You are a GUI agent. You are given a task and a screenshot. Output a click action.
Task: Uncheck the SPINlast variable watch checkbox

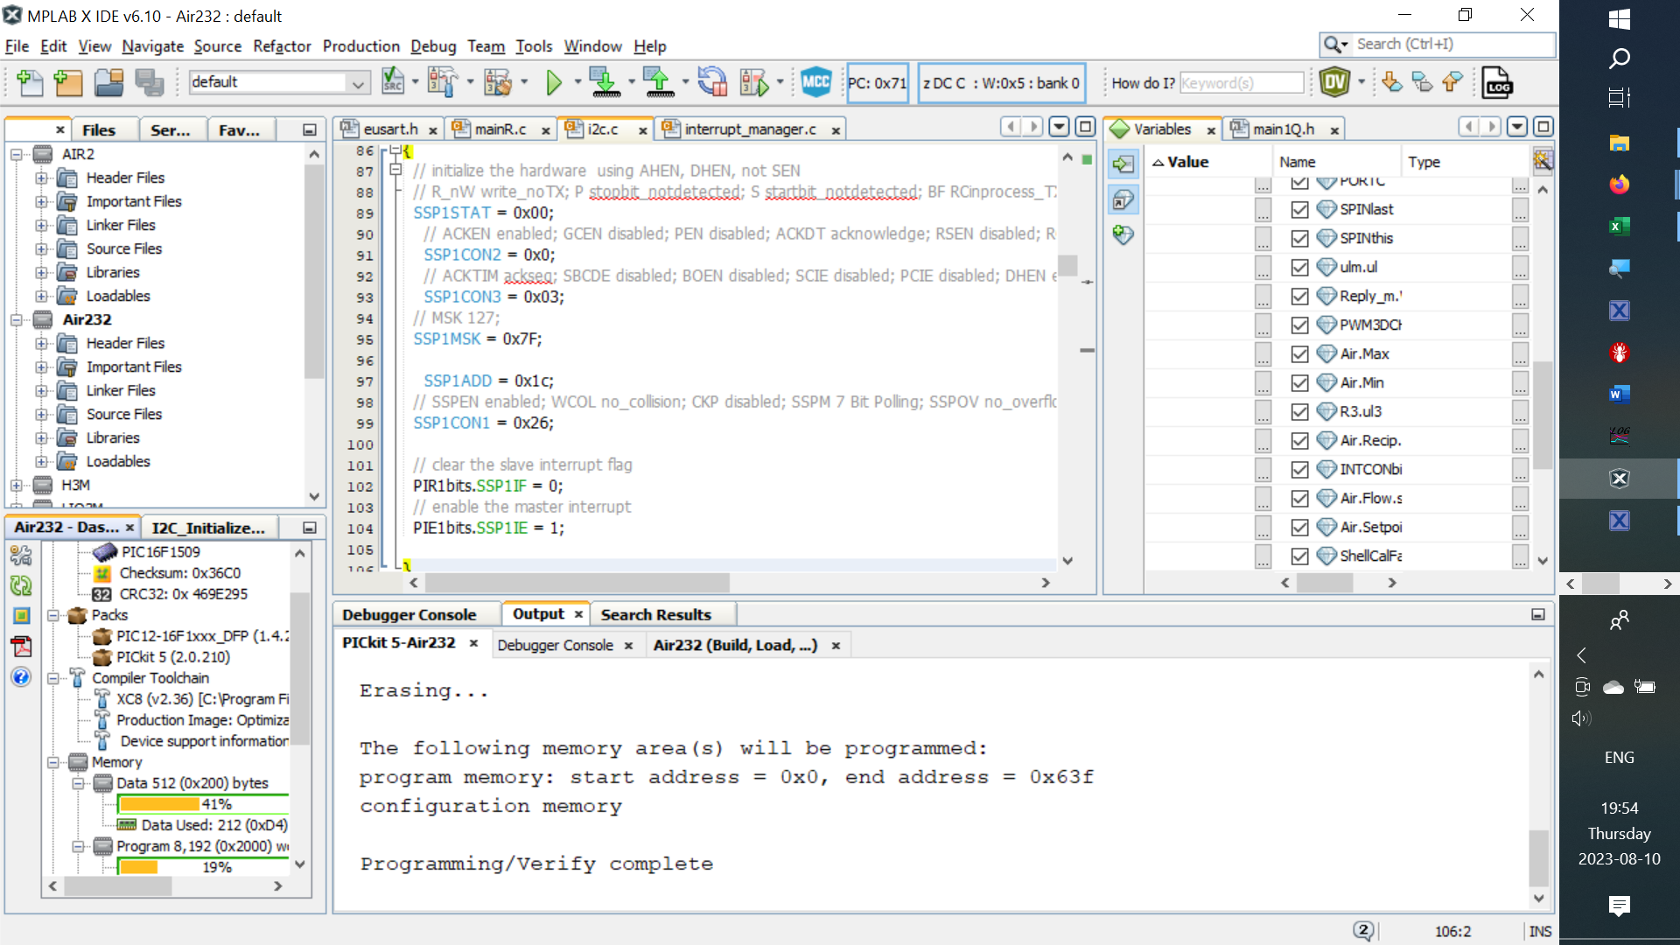[x=1298, y=209]
